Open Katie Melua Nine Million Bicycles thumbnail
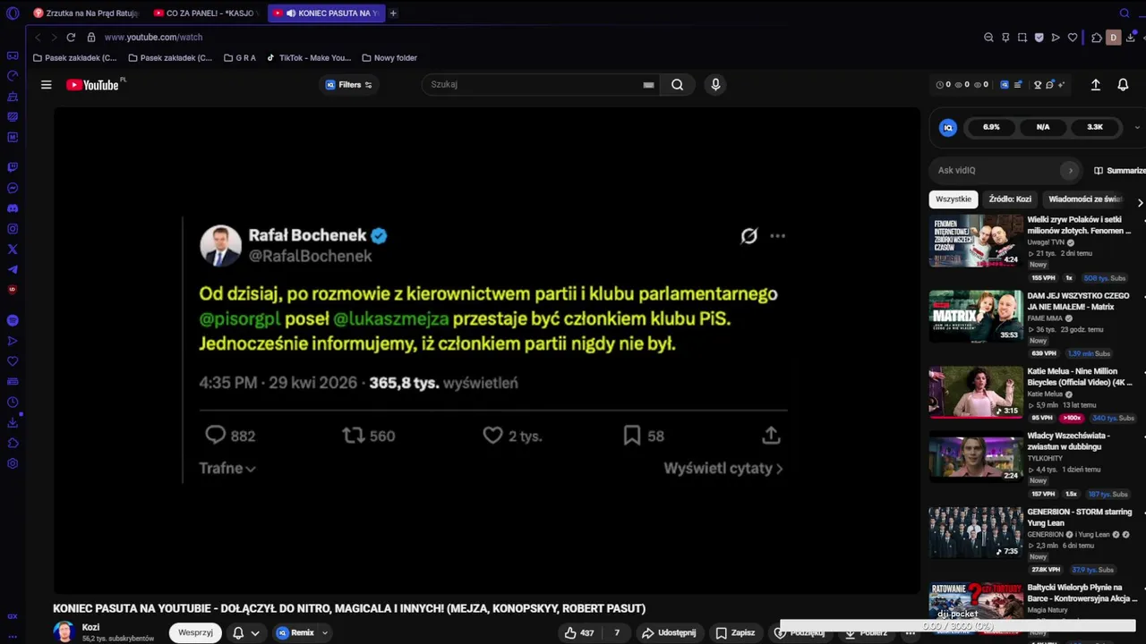 point(975,392)
